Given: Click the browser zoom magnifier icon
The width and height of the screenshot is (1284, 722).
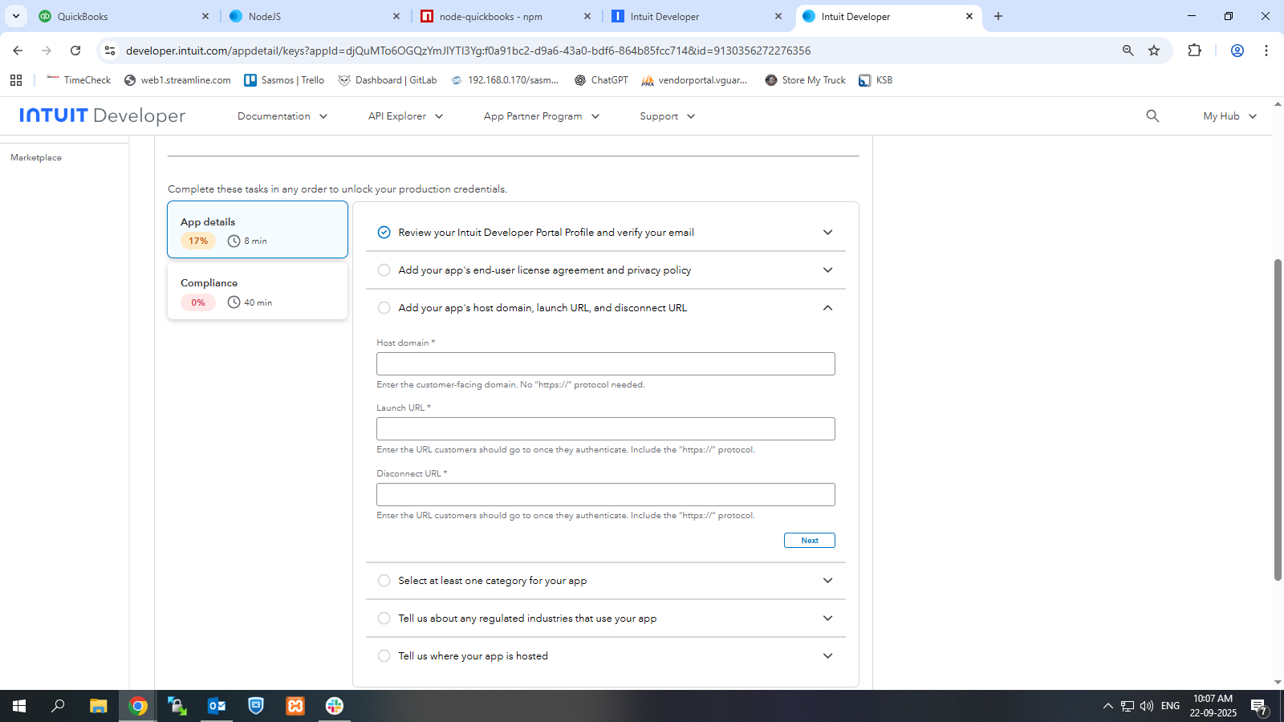Looking at the screenshot, I should pos(1128,51).
